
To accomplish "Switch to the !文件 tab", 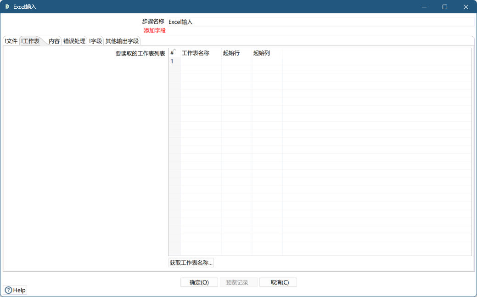I will point(10,41).
